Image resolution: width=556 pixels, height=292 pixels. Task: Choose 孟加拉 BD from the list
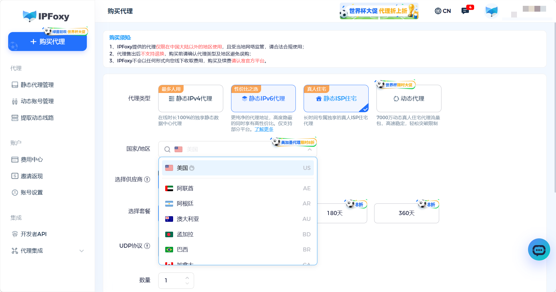[x=238, y=234]
